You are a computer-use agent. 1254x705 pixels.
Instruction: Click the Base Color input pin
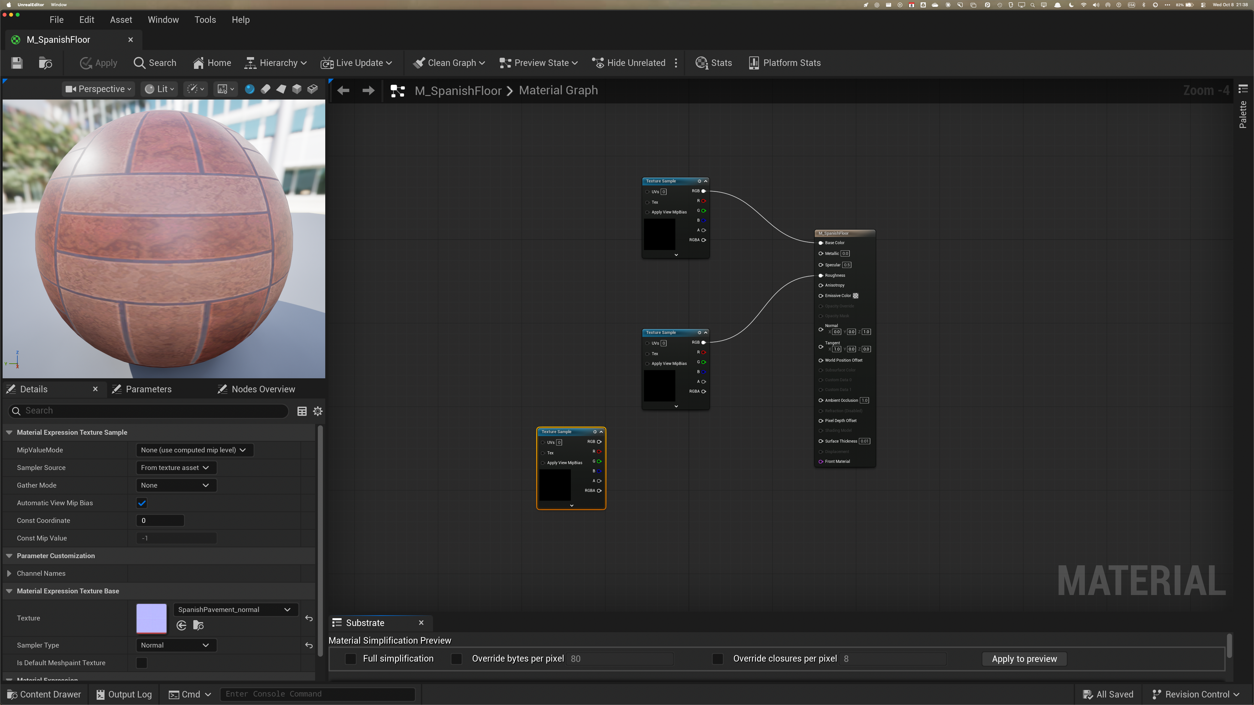tap(821, 243)
